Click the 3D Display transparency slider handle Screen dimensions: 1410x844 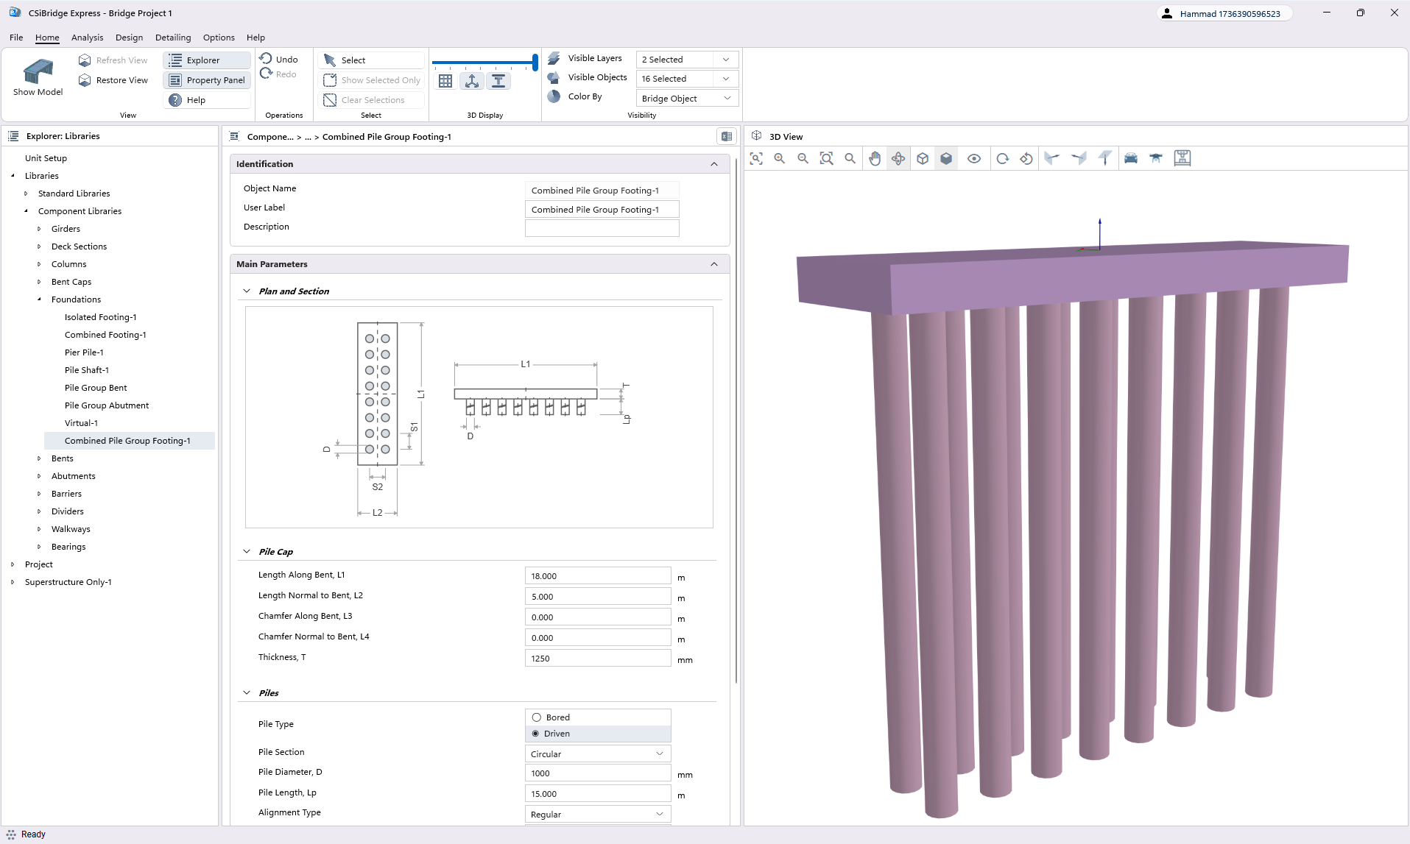pos(535,63)
